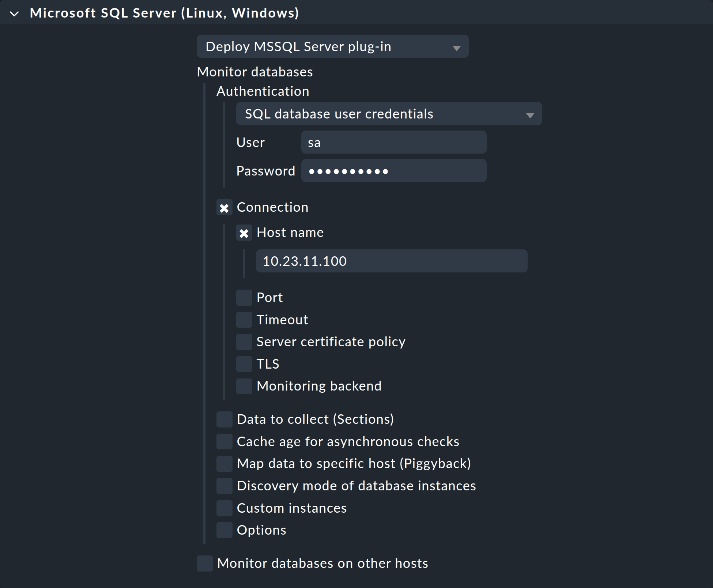Enable the Monitoring backend option
Viewport: 713px width, 588px height.
tap(244, 386)
